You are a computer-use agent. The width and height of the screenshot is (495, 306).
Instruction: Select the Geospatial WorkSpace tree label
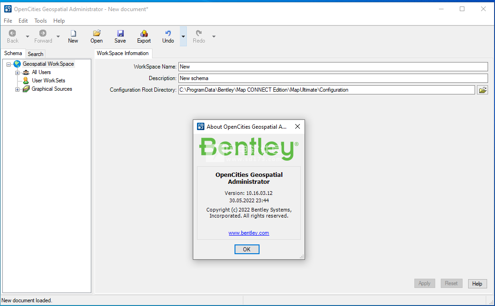[48, 64]
